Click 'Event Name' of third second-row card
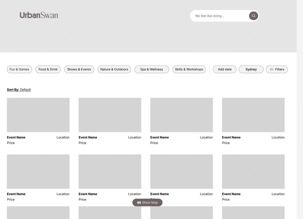 (x=160, y=194)
